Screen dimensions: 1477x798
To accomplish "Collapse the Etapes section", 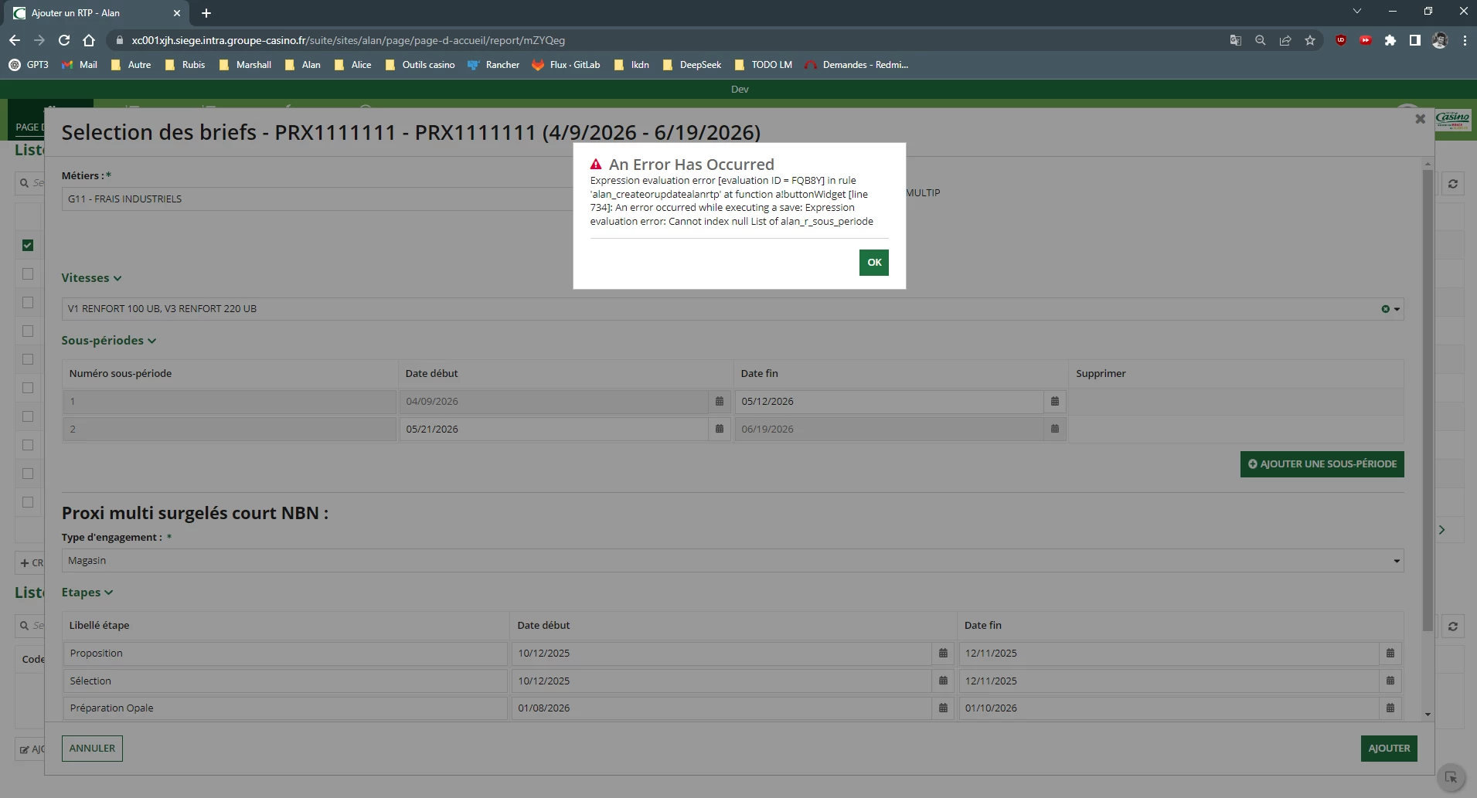I will [x=87, y=593].
